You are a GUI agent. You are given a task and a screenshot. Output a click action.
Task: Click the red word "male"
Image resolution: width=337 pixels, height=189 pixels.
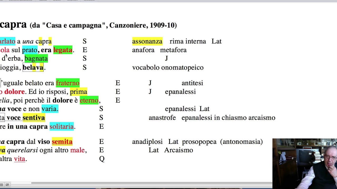coord(78,150)
